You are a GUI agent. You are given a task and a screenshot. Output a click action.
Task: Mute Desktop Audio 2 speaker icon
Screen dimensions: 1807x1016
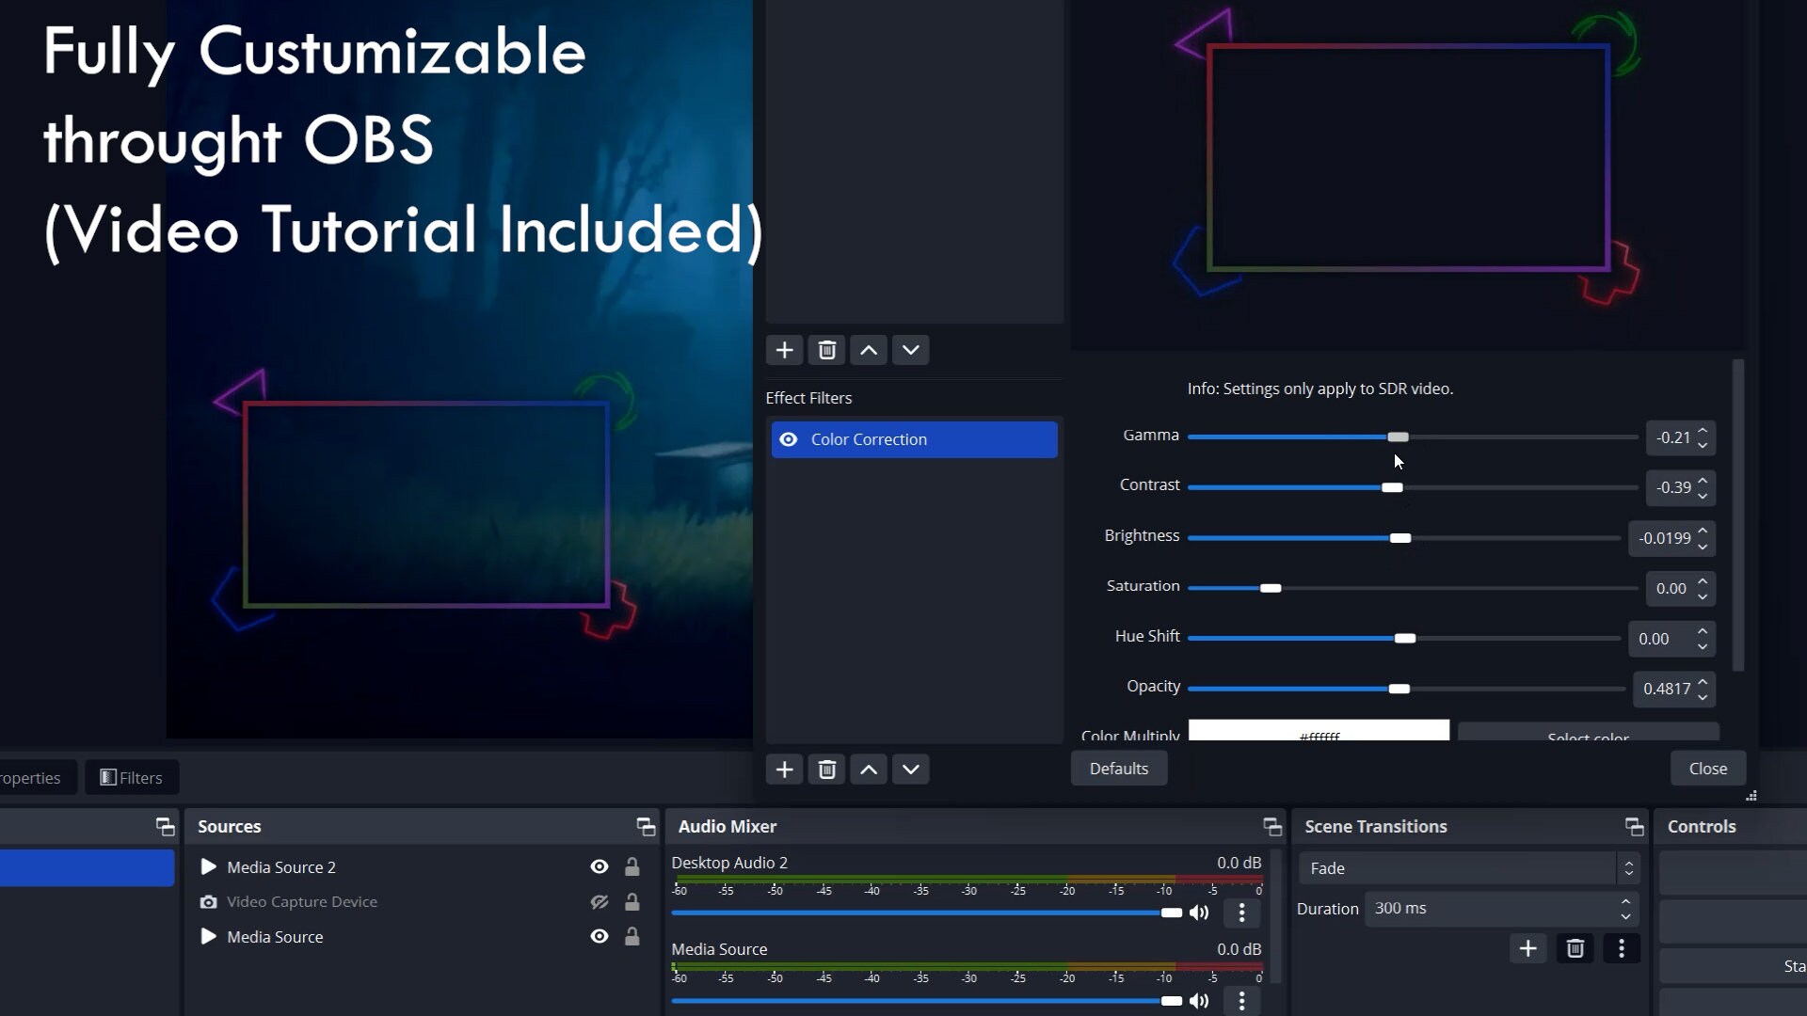pyautogui.click(x=1199, y=913)
